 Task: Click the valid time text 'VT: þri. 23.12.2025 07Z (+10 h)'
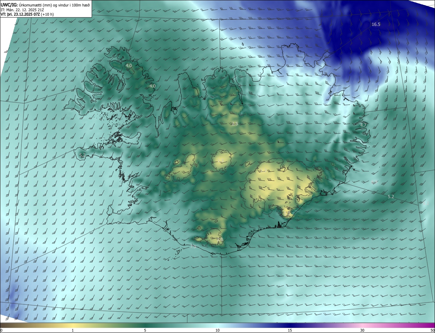coord(27,14)
